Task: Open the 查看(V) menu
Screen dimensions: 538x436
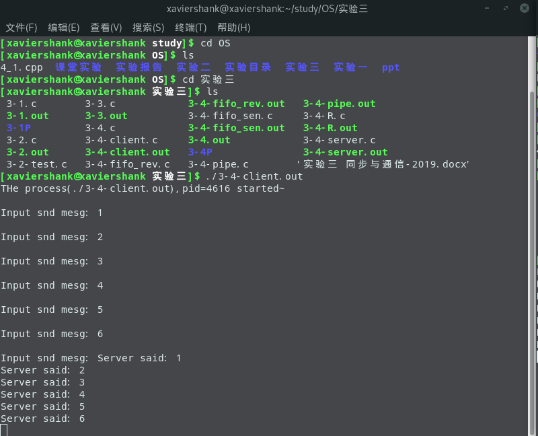Action: [106, 28]
